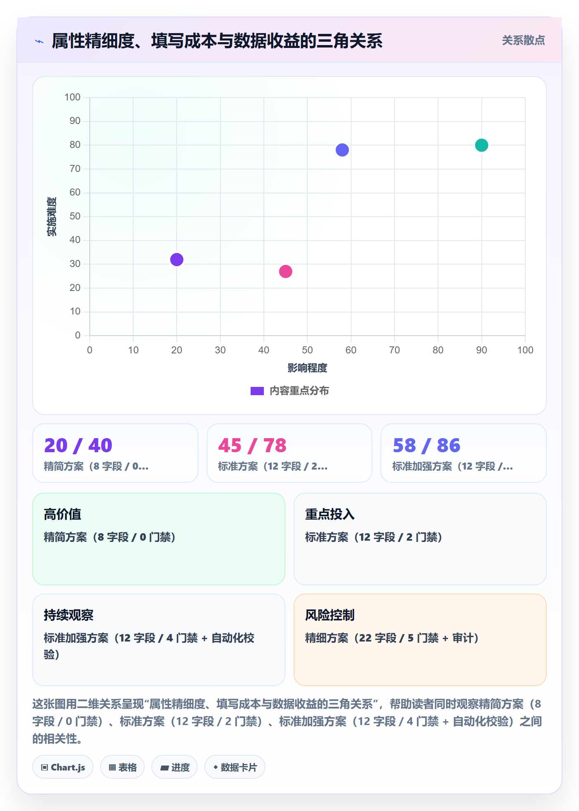Click the 进度 tag chip
Viewport: 579px width, 811px height.
click(175, 767)
